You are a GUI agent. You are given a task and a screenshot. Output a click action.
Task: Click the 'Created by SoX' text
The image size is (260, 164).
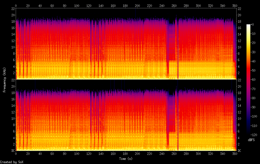(x=12, y=162)
